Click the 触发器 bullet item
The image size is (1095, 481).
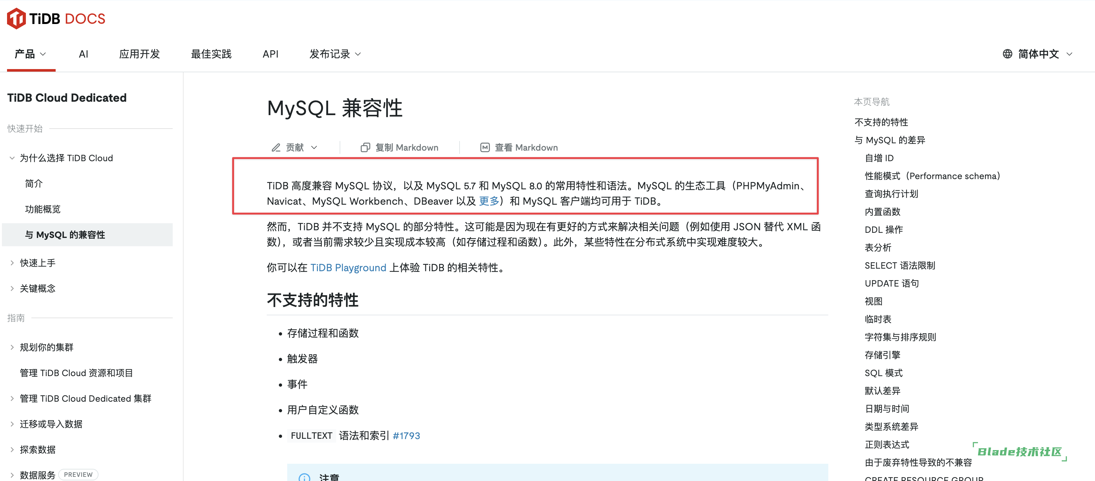(x=302, y=359)
